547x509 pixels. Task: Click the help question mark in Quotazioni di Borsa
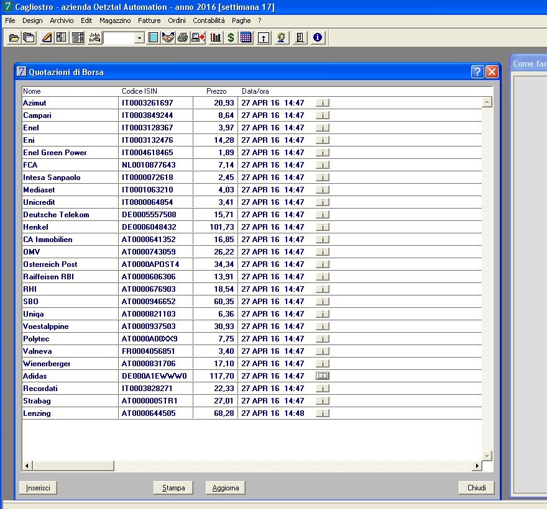pyautogui.click(x=477, y=72)
